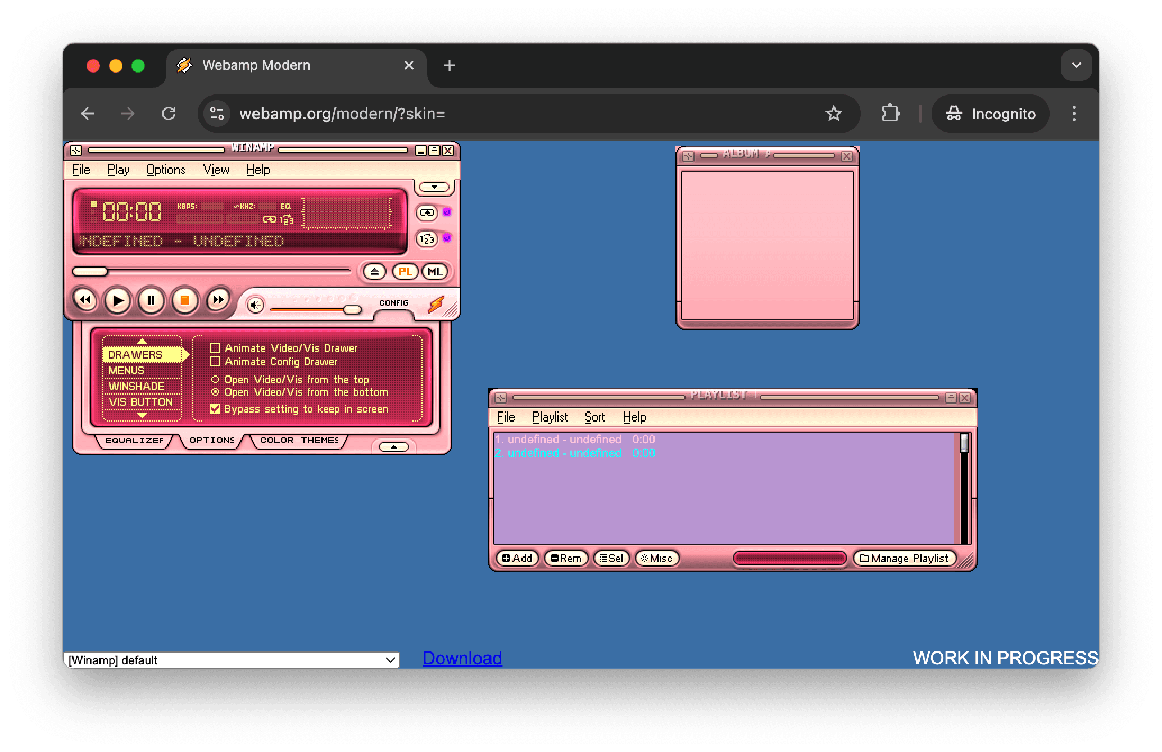Click the Download link

[461, 658]
